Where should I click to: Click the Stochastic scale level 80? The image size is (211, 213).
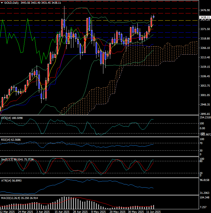201,161
